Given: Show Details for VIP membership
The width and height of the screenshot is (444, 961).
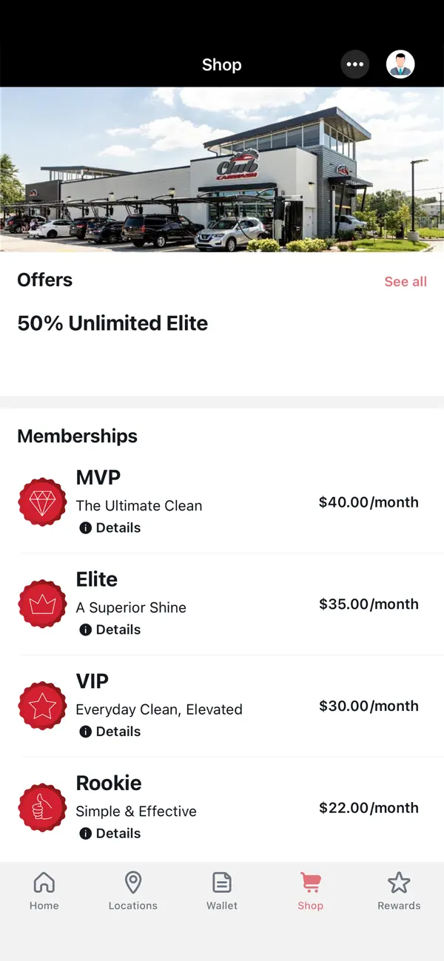Looking at the screenshot, I should pos(110,731).
